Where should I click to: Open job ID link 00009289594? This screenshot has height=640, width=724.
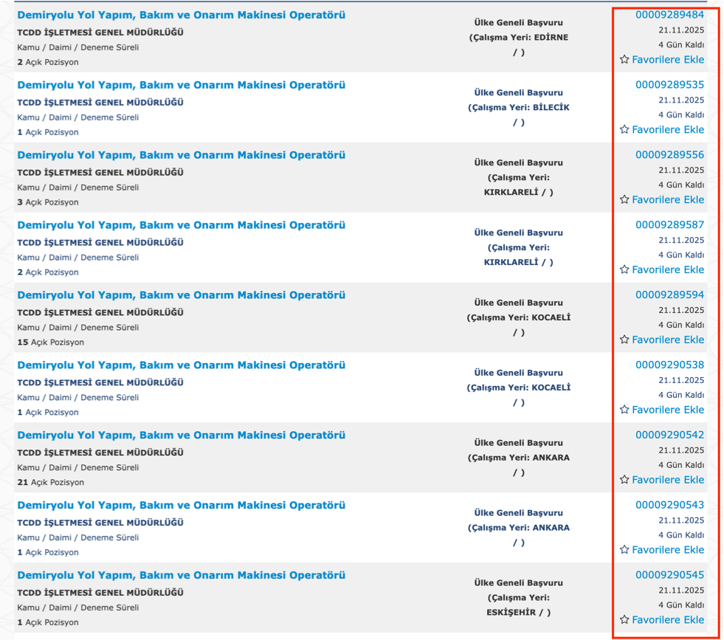pyautogui.click(x=669, y=295)
